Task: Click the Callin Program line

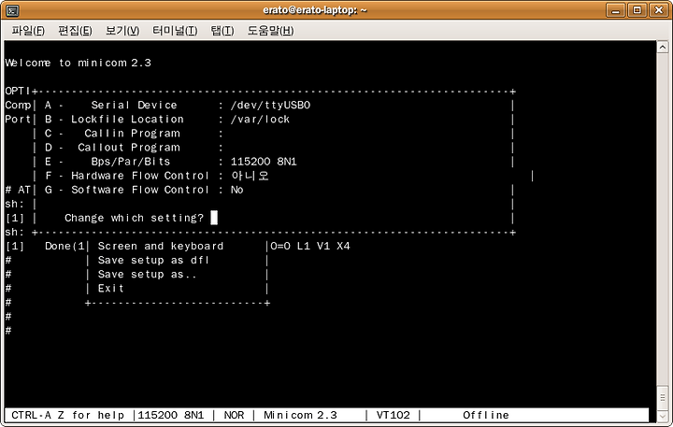Action: click(134, 134)
